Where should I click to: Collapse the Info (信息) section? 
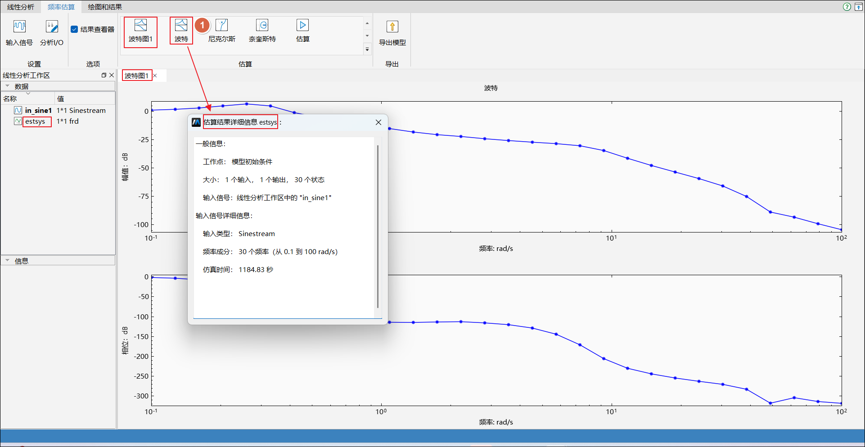click(8, 260)
